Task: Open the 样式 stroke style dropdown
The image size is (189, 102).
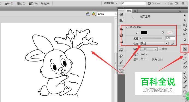Action: coord(154,44)
